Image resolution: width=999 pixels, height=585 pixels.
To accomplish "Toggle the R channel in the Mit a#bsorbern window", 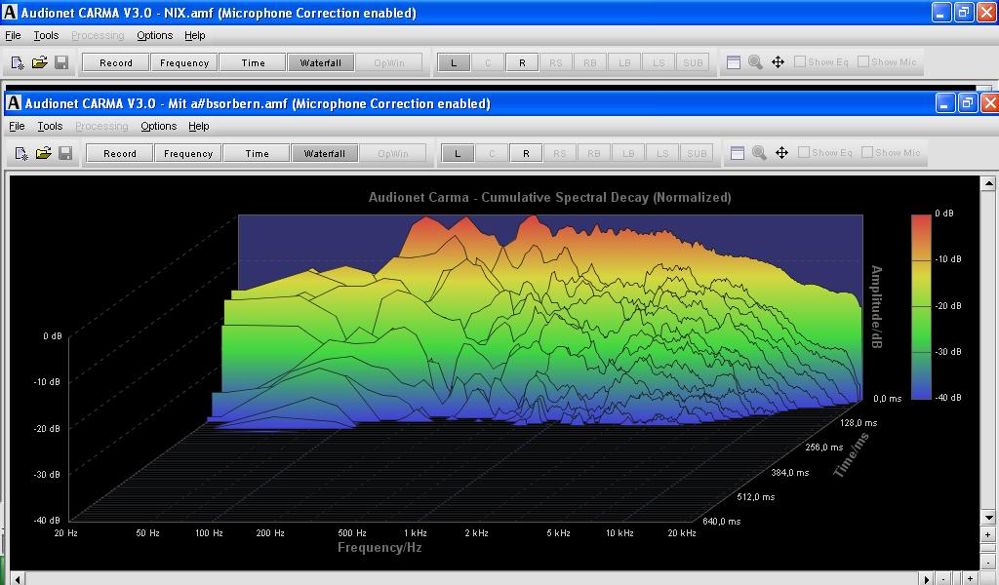I will coord(526,153).
